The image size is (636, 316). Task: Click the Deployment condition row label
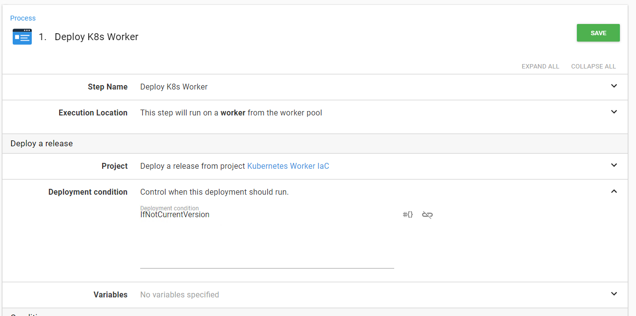[88, 192]
